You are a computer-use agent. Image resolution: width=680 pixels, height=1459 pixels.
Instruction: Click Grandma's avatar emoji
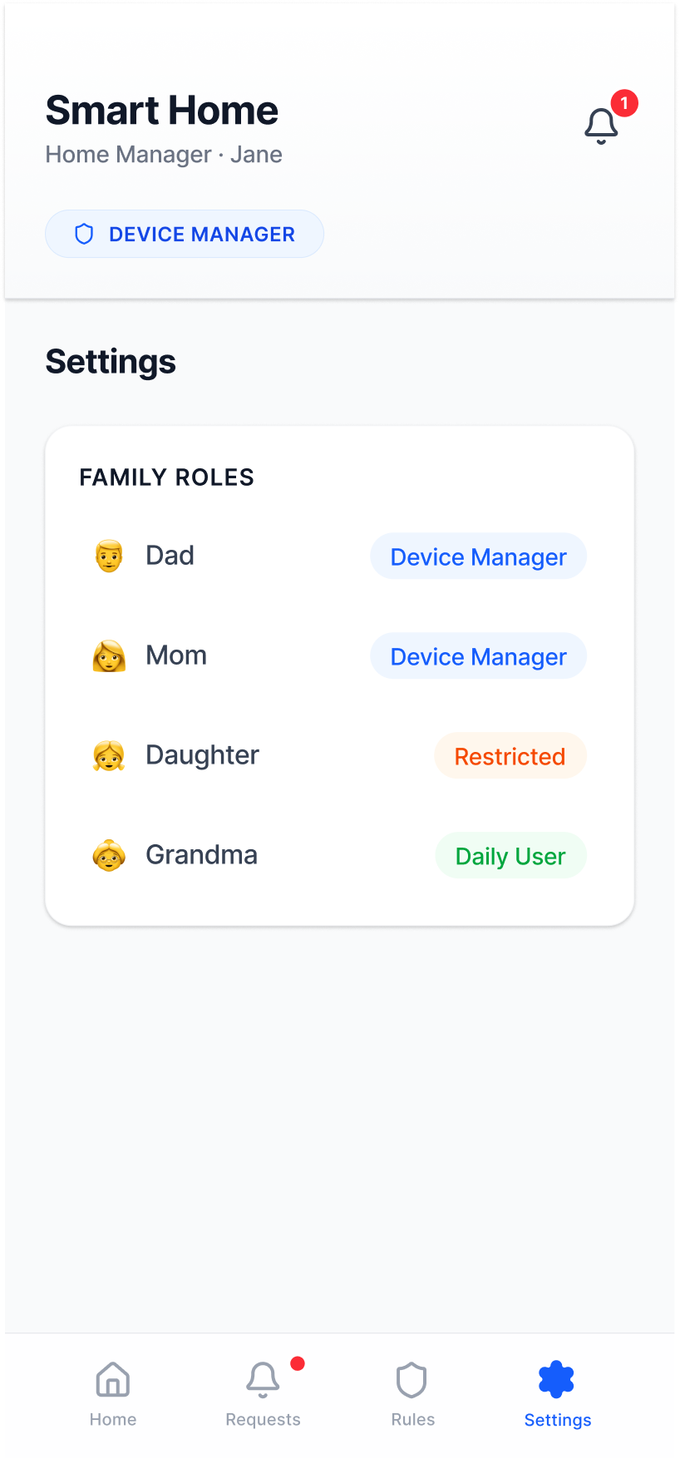[x=109, y=855]
